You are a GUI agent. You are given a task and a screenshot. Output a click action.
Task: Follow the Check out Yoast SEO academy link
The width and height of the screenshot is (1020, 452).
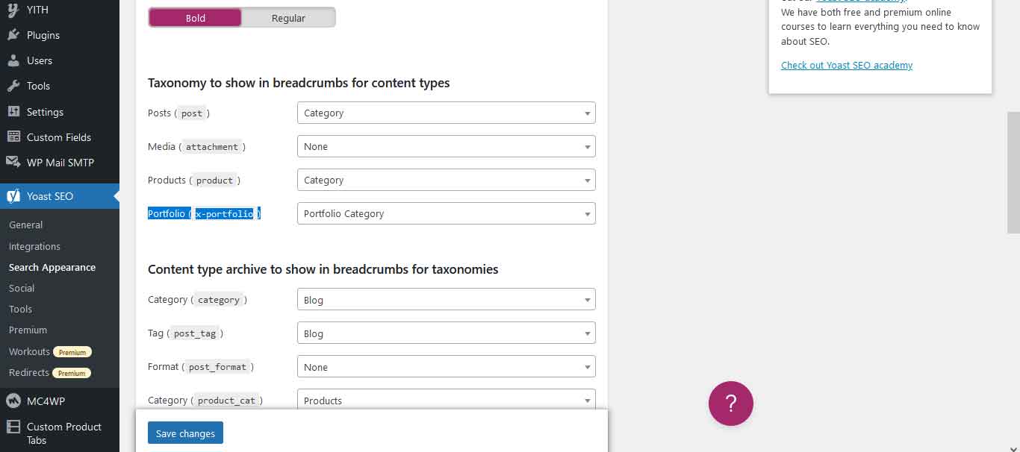point(847,66)
